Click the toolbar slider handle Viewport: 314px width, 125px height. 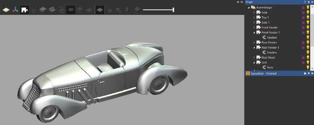(x=173, y=10)
